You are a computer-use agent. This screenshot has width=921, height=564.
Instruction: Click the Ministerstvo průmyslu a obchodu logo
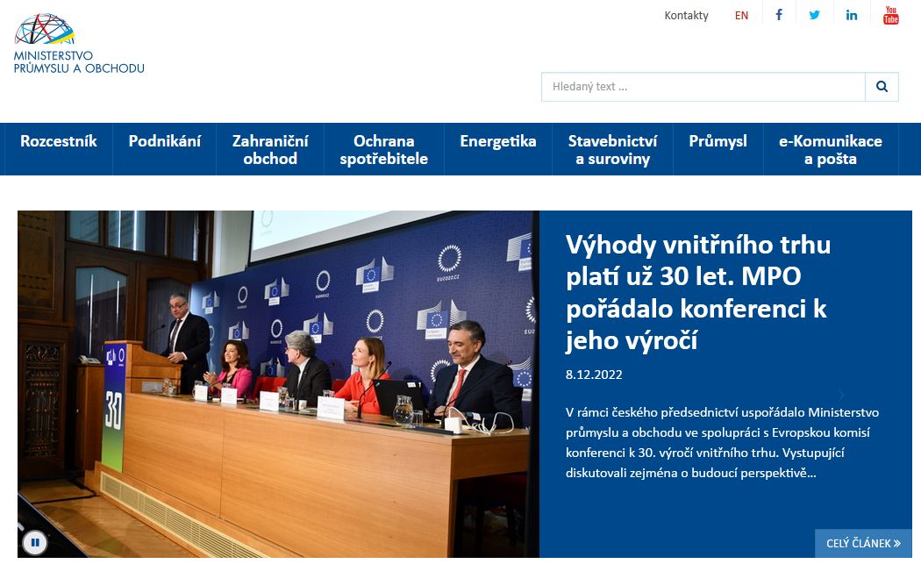coord(79,44)
